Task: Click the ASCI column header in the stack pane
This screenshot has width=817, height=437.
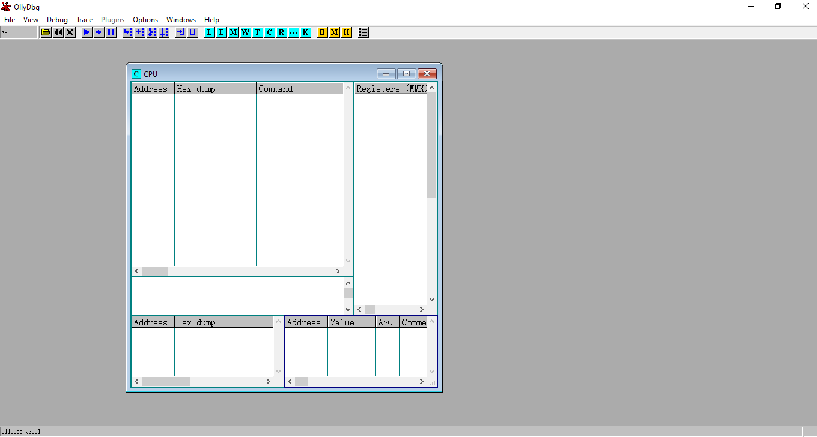Action: (x=387, y=322)
